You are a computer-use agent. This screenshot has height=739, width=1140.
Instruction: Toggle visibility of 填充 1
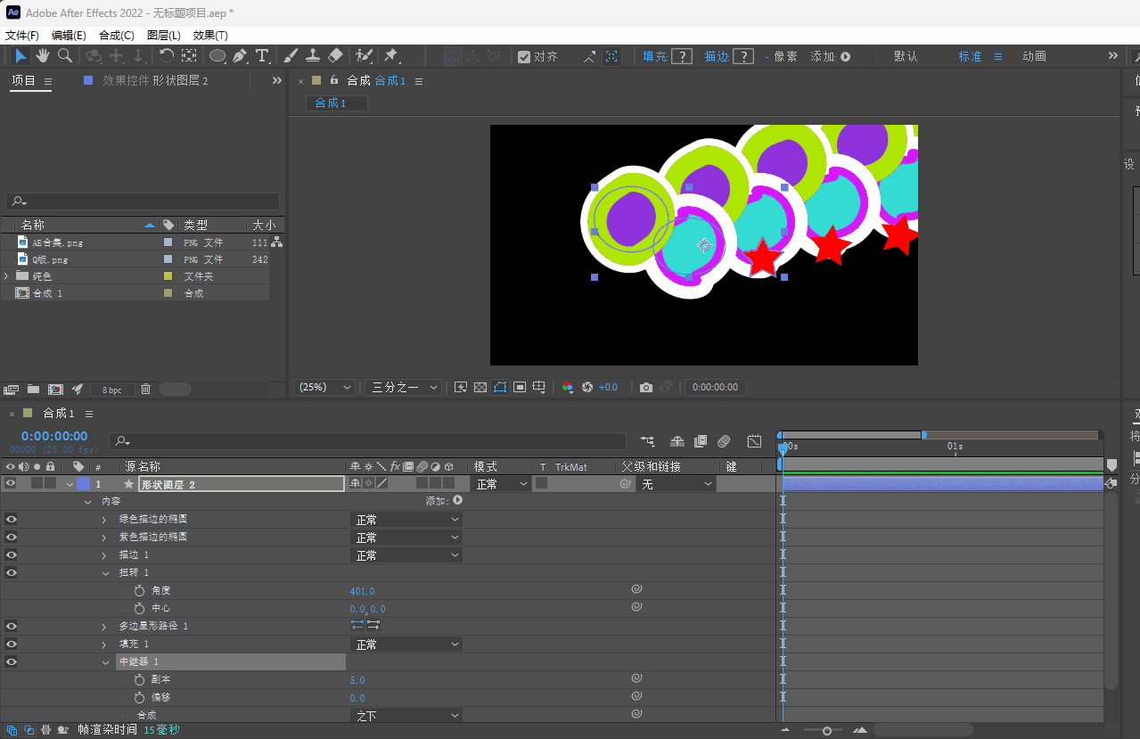(x=11, y=645)
